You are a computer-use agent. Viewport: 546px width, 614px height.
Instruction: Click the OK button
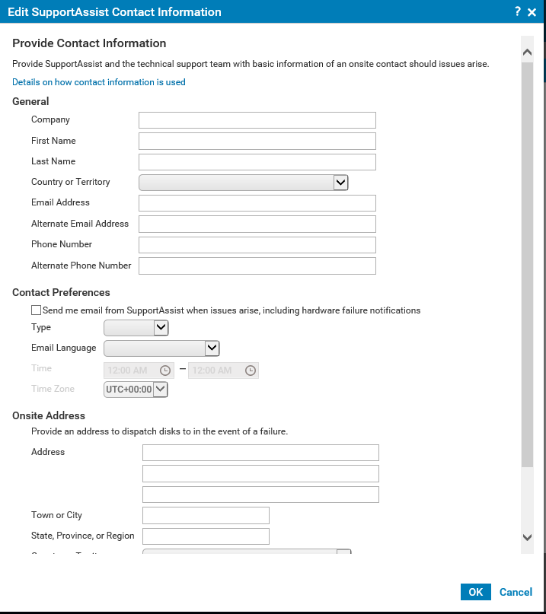(475, 591)
